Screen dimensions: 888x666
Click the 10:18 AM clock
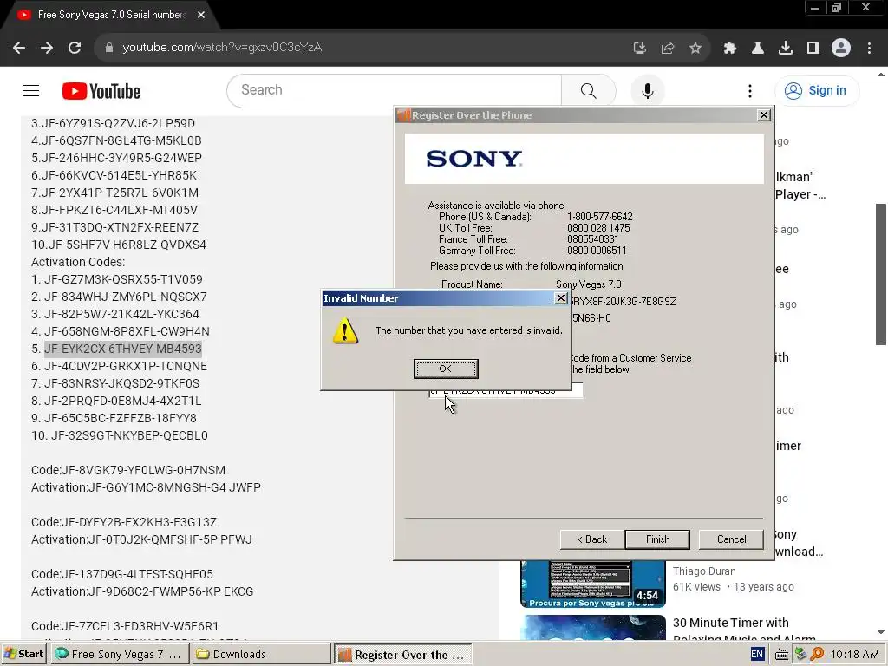[x=854, y=655]
